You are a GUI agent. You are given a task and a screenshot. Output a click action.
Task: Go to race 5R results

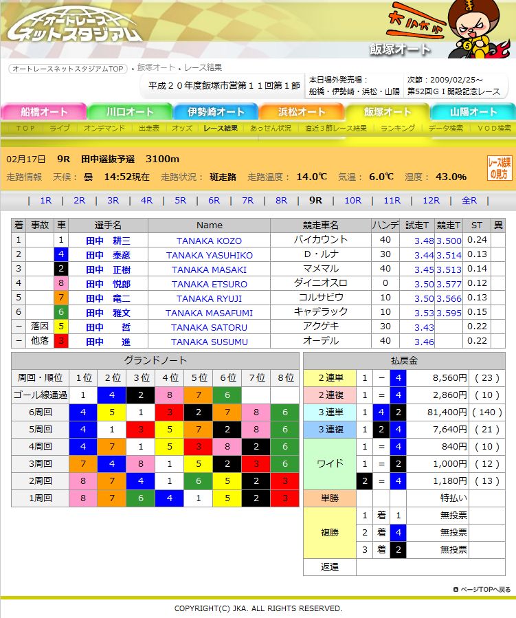181,201
